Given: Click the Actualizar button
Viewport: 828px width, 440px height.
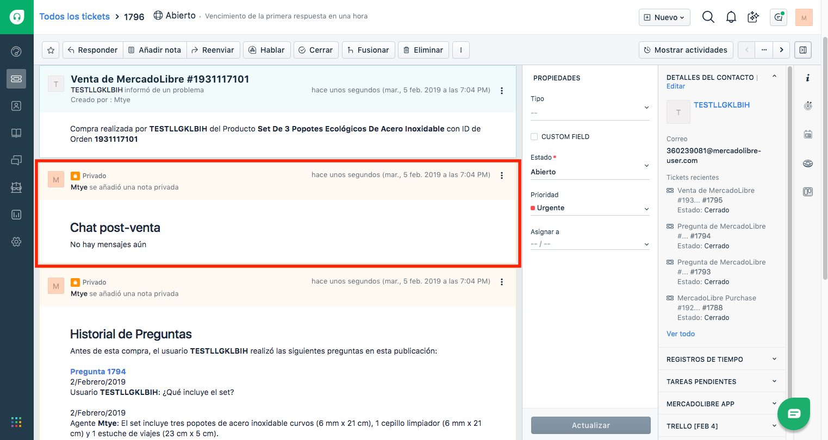Looking at the screenshot, I should pos(591,425).
